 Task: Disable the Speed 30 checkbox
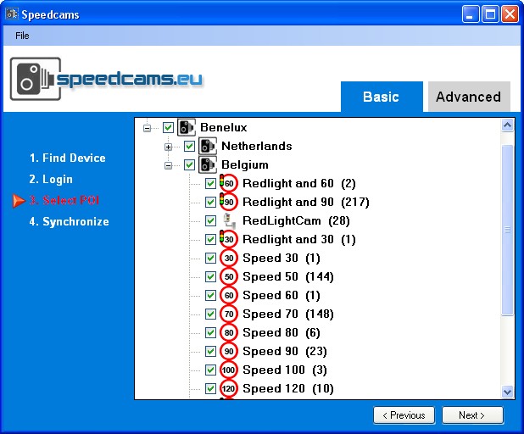pyautogui.click(x=210, y=258)
